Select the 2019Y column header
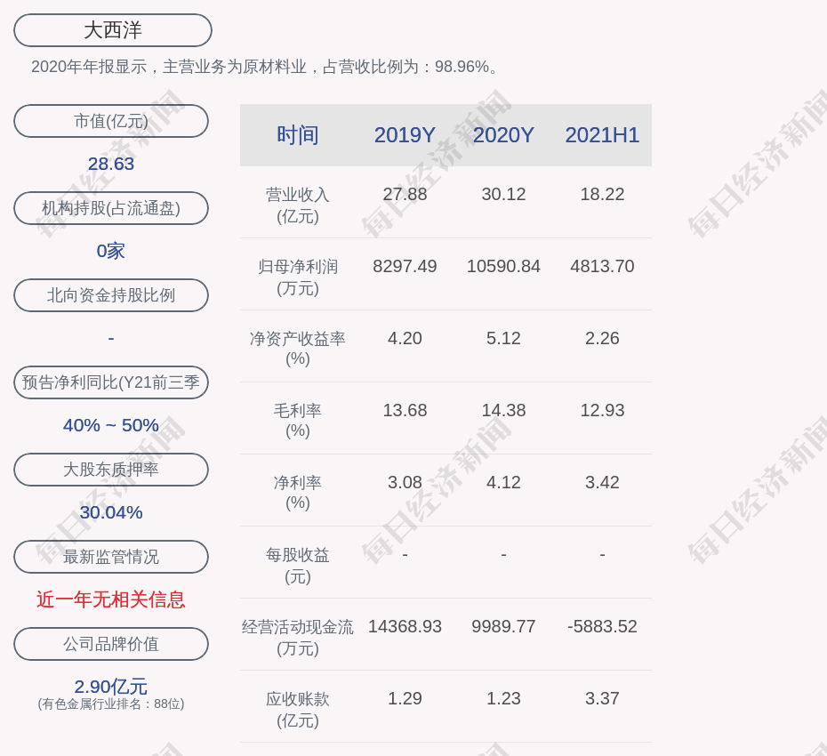This screenshot has width=827, height=756. 405,135
